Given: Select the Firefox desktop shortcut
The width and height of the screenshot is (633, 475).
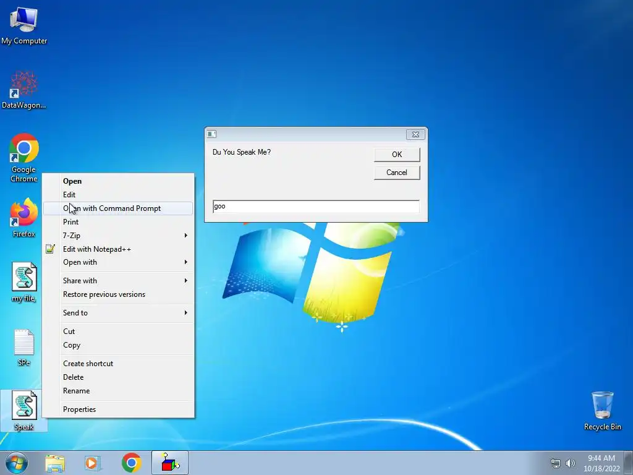Looking at the screenshot, I should [24, 217].
